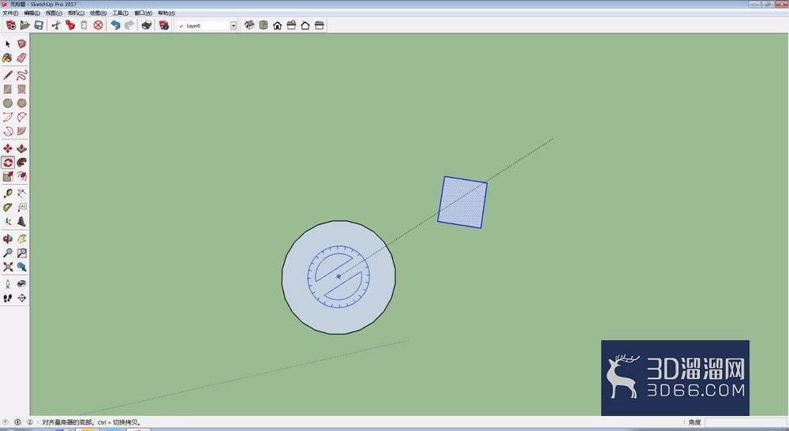The image size is (789, 431).
Task: Open the 相机(C) Camera menu
Action: 76,13
